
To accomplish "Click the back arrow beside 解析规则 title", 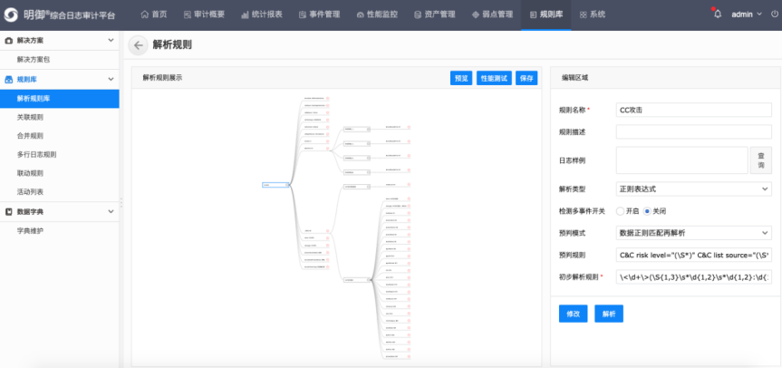I will [x=139, y=45].
